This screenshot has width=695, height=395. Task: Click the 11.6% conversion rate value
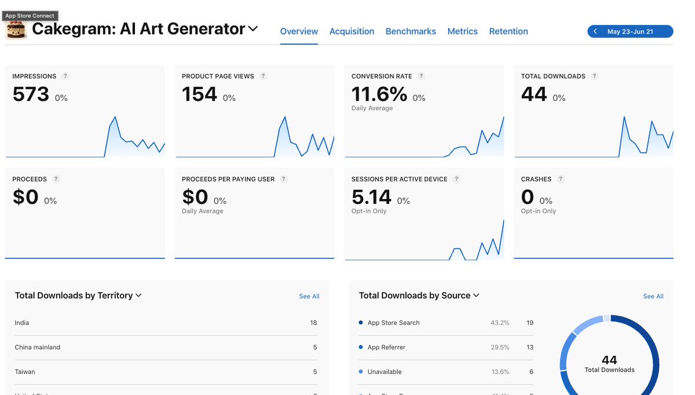(x=379, y=94)
